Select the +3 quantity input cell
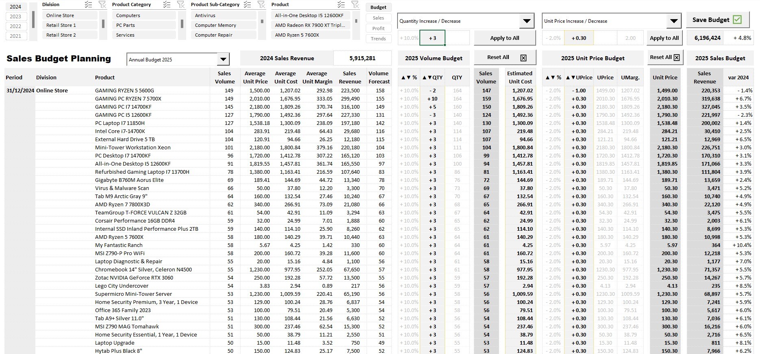Image resolution: width=760 pixels, height=354 pixels. coord(432,38)
